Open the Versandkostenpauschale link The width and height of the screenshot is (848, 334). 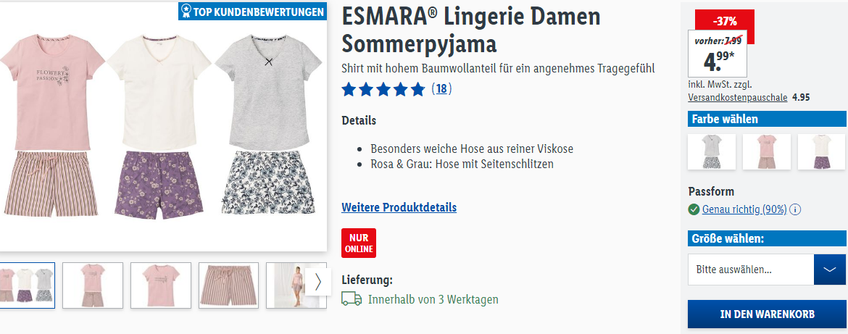tap(738, 98)
